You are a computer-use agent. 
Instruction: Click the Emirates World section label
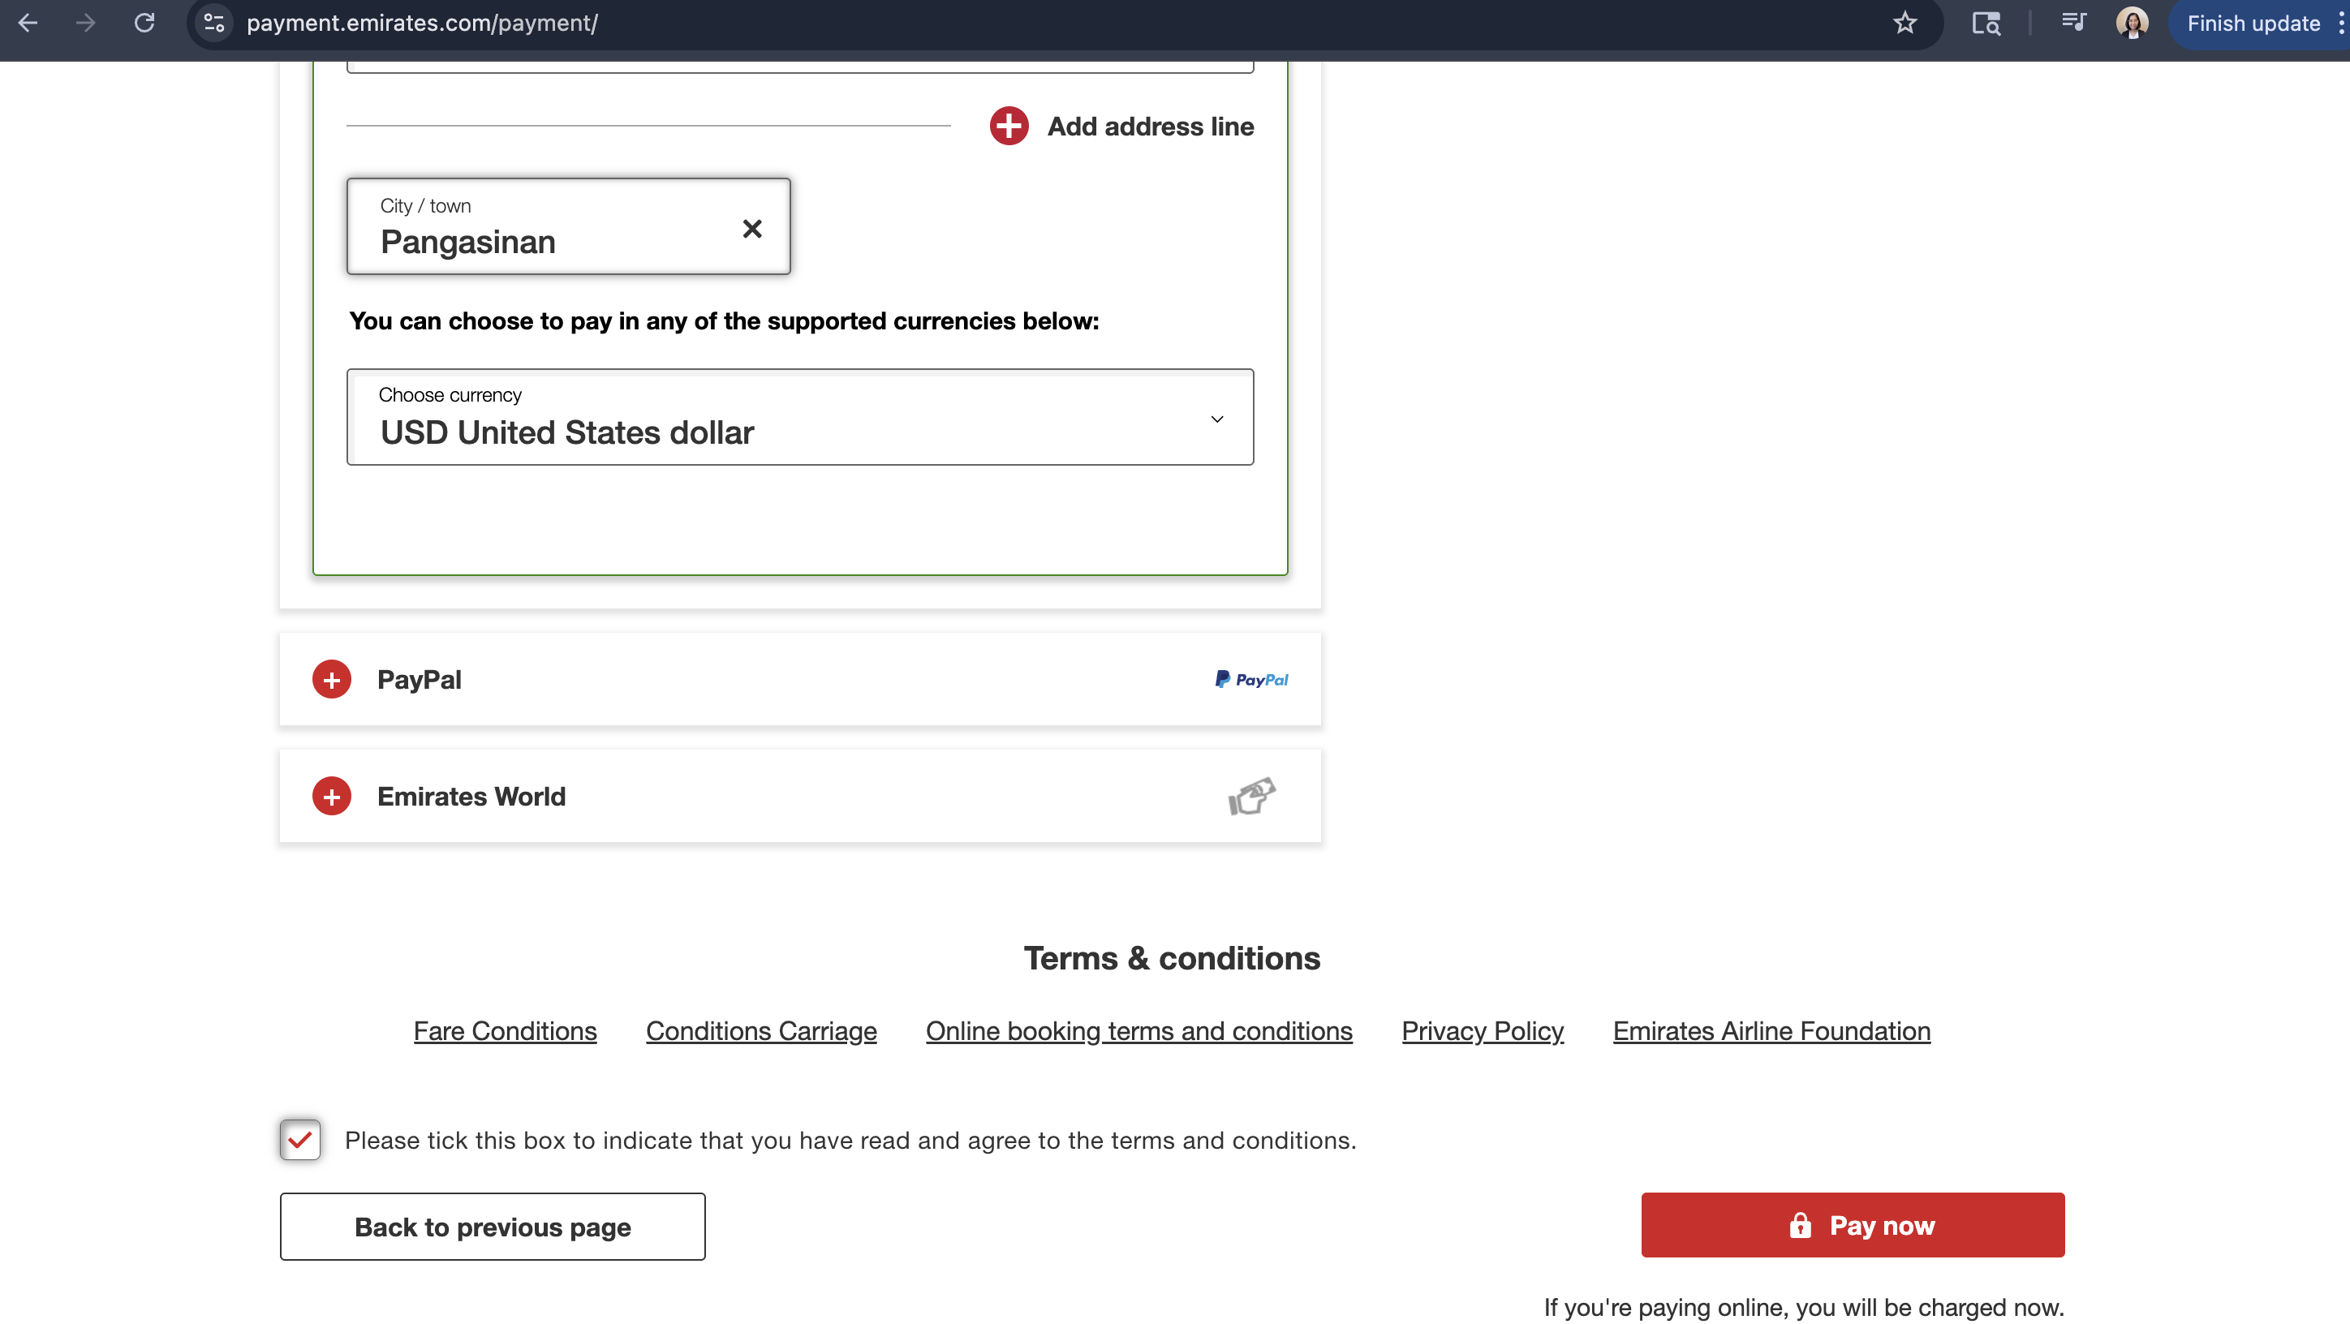click(x=471, y=796)
